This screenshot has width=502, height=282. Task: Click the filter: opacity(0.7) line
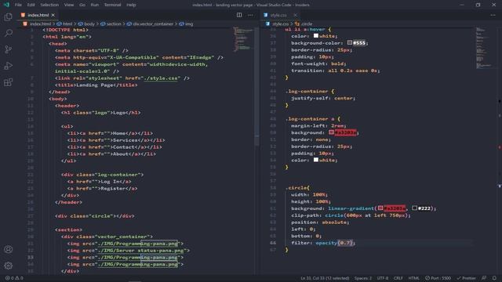323,243
